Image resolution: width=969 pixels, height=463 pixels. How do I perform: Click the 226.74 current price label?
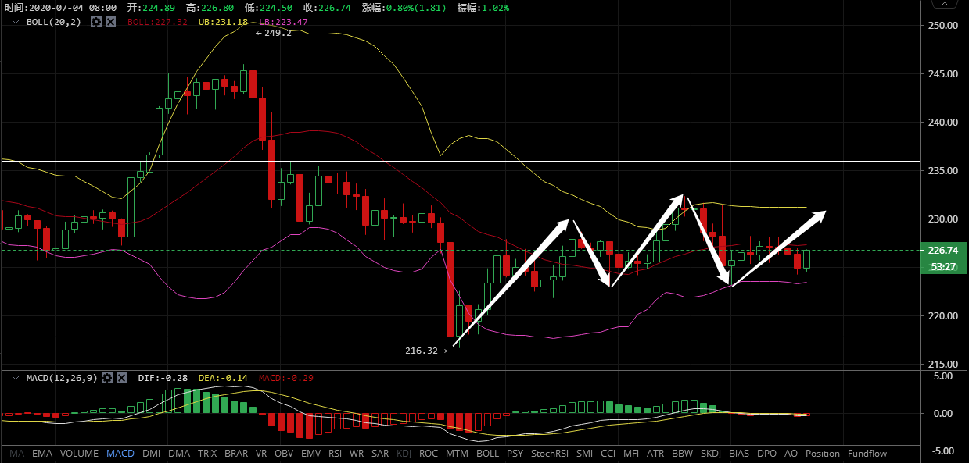[942, 251]
